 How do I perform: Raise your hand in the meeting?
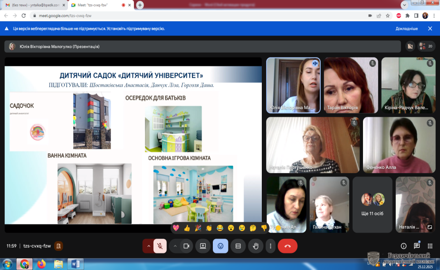[256, 246]
